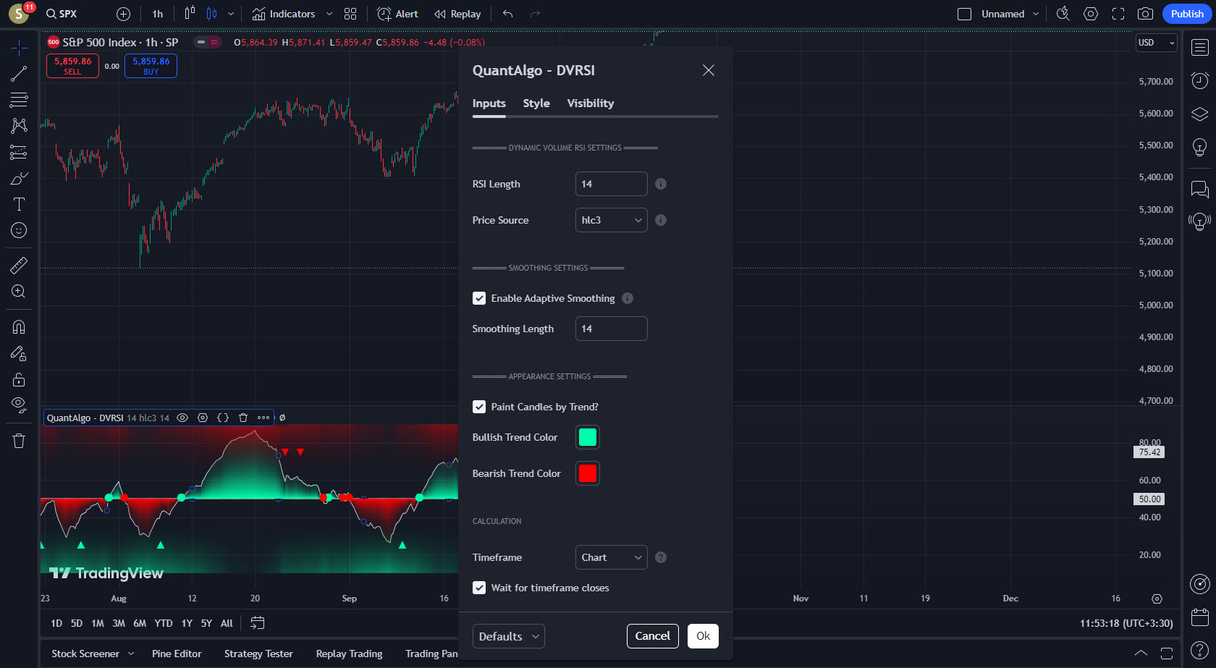Click the RSI Length input field

pyautogui.click(x=611, y=184)
